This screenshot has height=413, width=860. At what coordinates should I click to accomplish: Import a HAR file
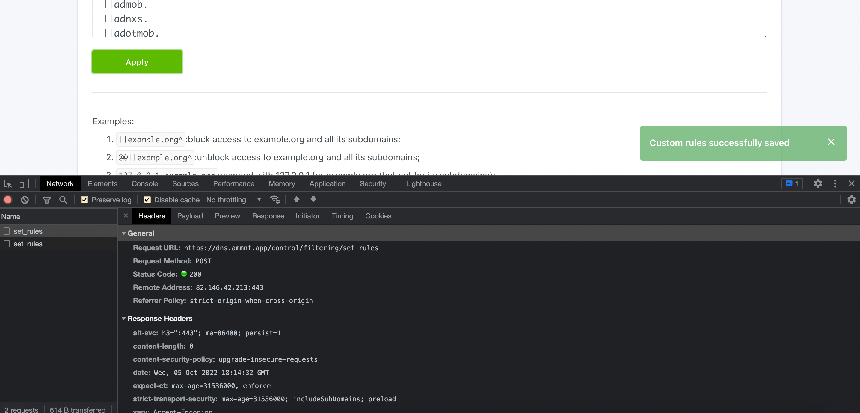[x=296, y=200]
